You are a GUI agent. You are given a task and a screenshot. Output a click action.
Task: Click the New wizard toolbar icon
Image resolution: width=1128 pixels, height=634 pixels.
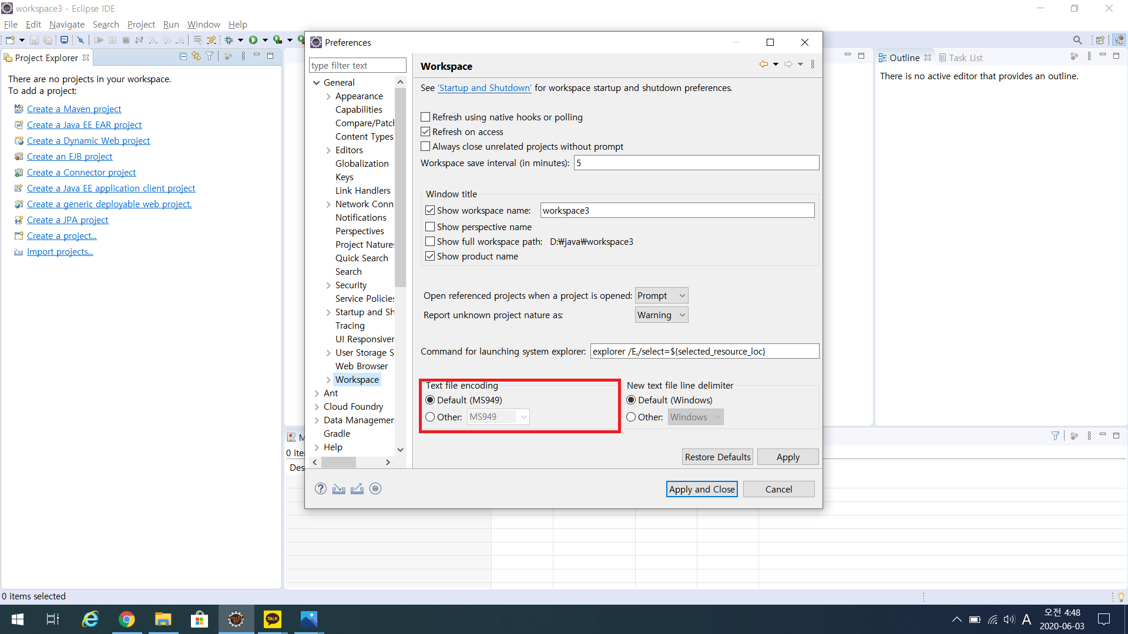coord(10,40)
